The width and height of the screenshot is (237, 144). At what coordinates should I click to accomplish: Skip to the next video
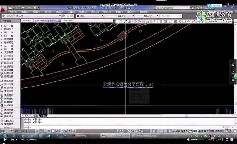pyautogui.click(x=17, y=140)
